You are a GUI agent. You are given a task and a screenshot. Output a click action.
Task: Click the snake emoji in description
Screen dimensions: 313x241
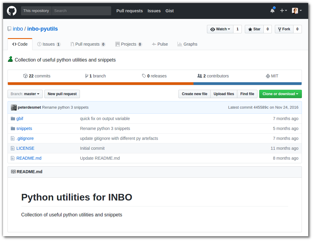(11, 59)
